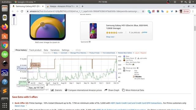
Task: Open Rhythmbox speaker icon in dock
Action: [x=5, y=17]
